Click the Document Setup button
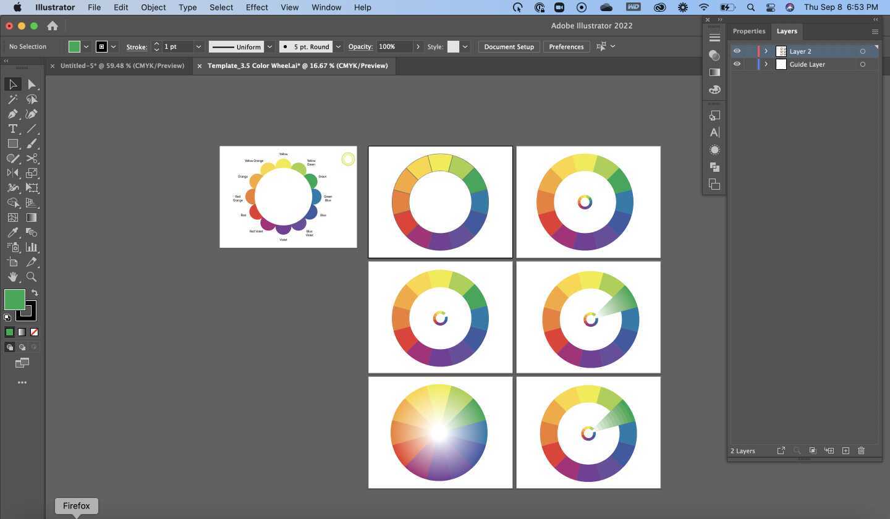The image size is (890, 519). coord(508,46)
